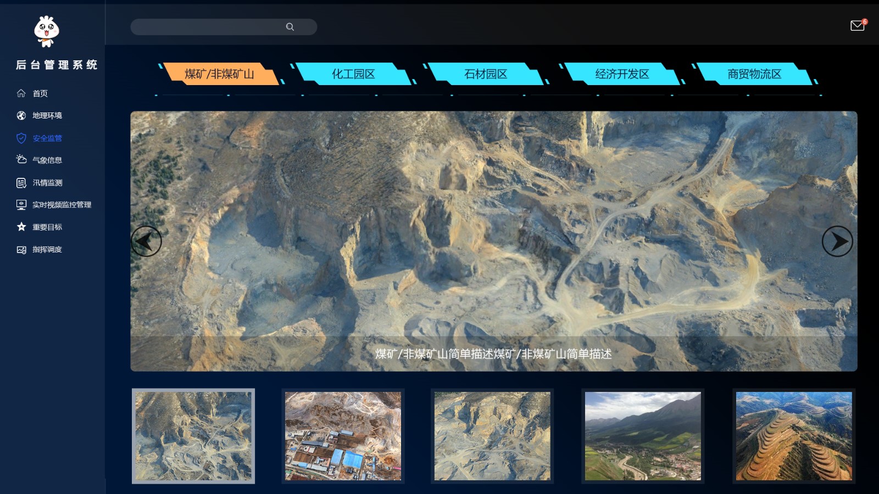Click the shield icon for 安全监管
This screenshot has height=494, width=879.
[21, 138]
